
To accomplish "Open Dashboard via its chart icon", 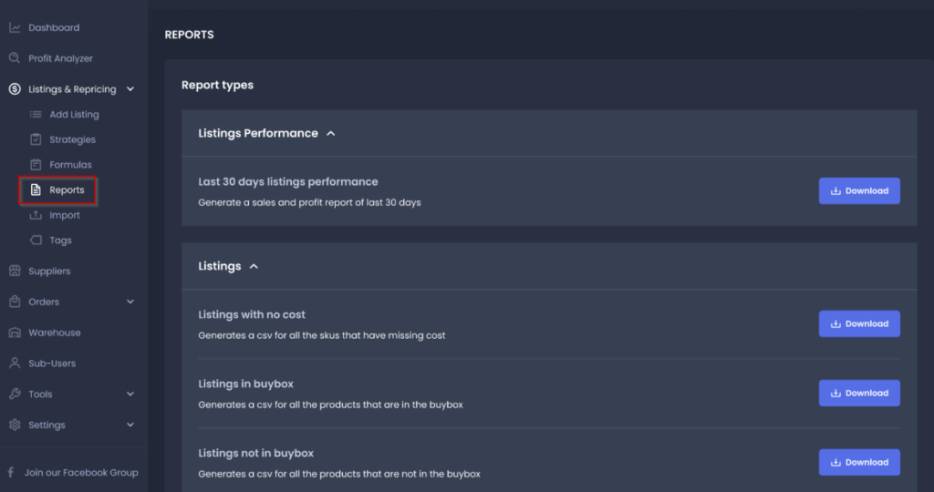I will (15, 28).
